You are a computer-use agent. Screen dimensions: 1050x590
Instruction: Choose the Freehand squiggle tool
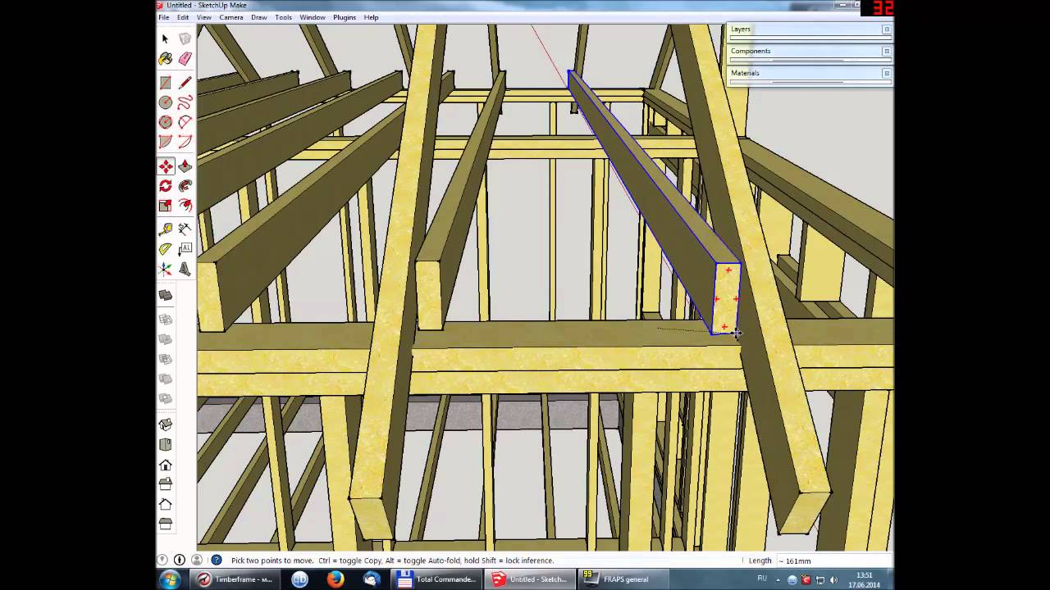185,102
